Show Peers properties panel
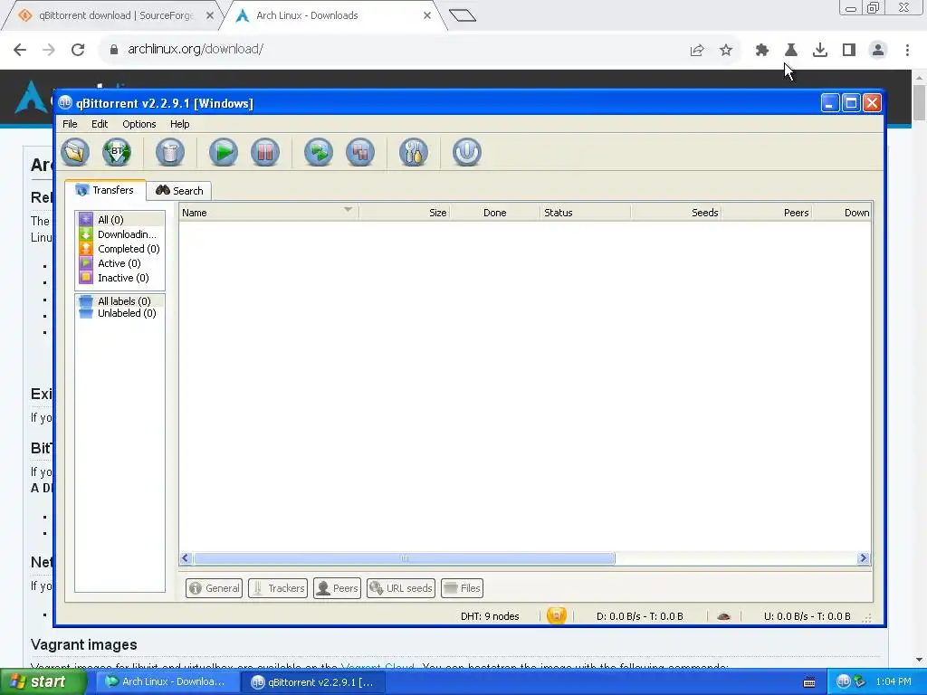The height and width of the screenshot is (695, 927). [x=337, y=588]
